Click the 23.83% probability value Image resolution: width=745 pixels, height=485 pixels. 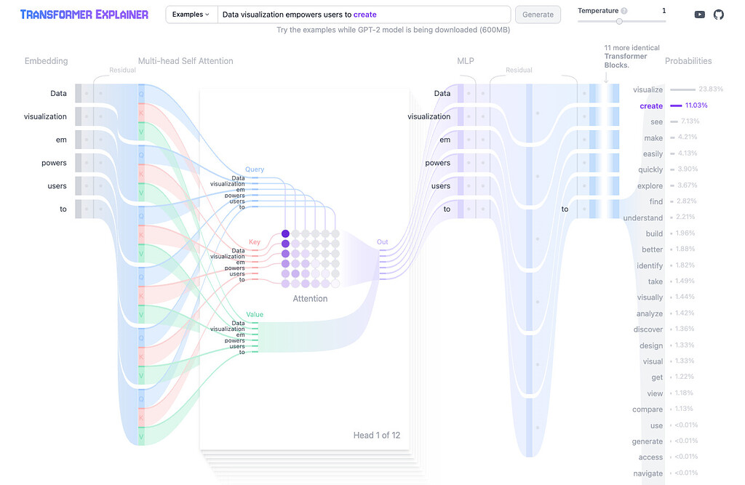coord(711,89)
